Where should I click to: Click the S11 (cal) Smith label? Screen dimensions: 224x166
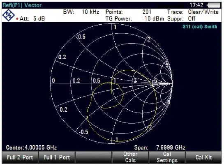200,27
